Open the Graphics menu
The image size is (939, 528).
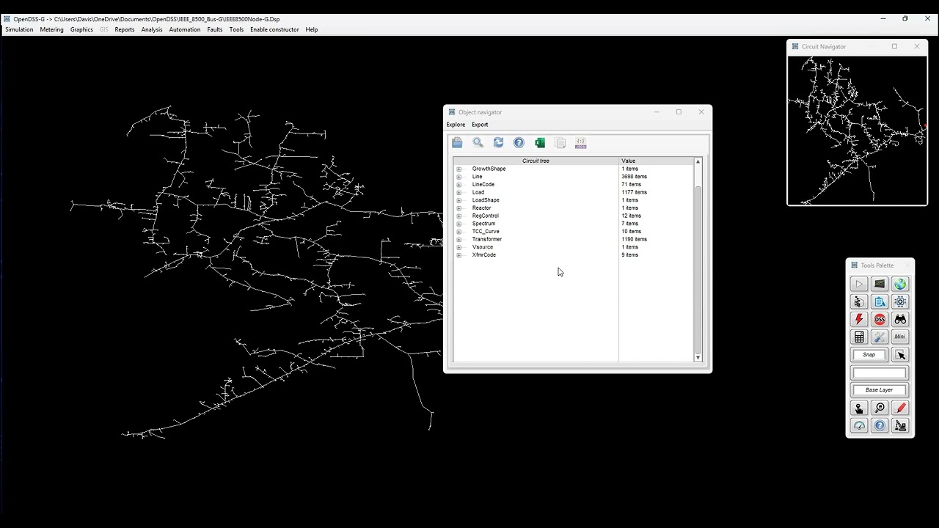point(81,29)
